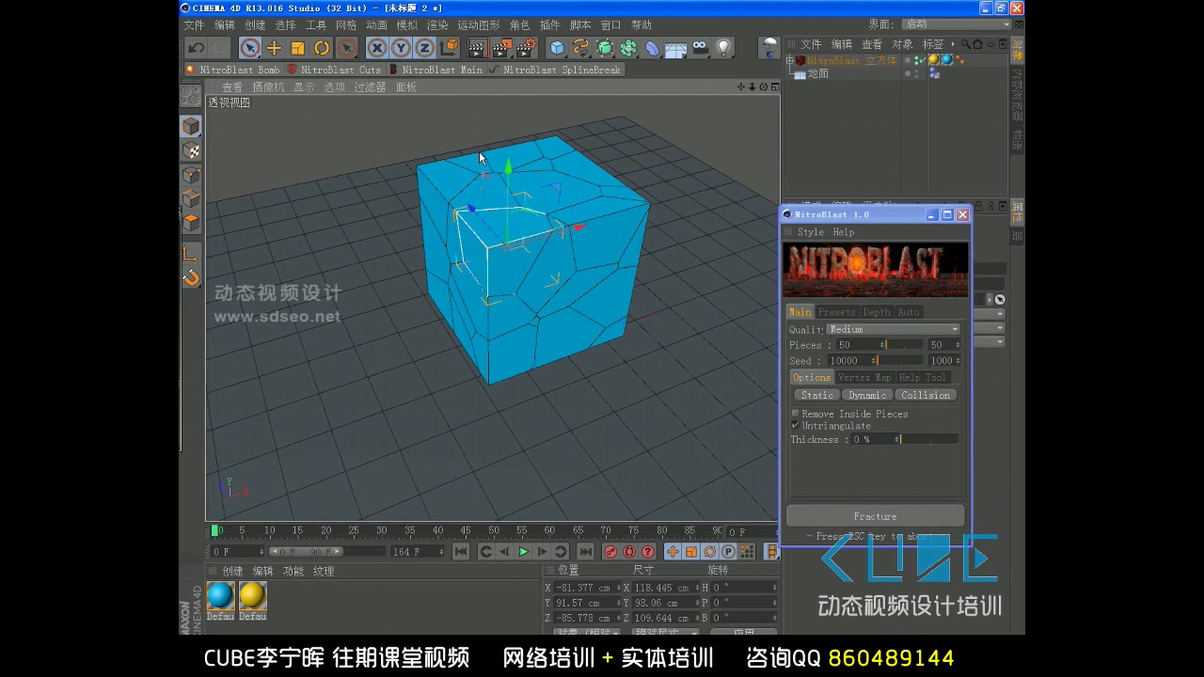Viewport: 1204px width, 677px height.
Task: Open NitroBlast SplineBreak plugin
Action: pos(555,70)
